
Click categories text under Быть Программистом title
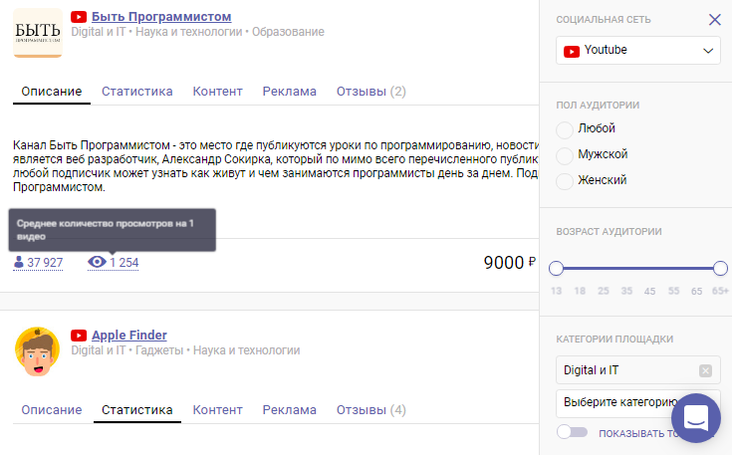(x=197, y=32)
